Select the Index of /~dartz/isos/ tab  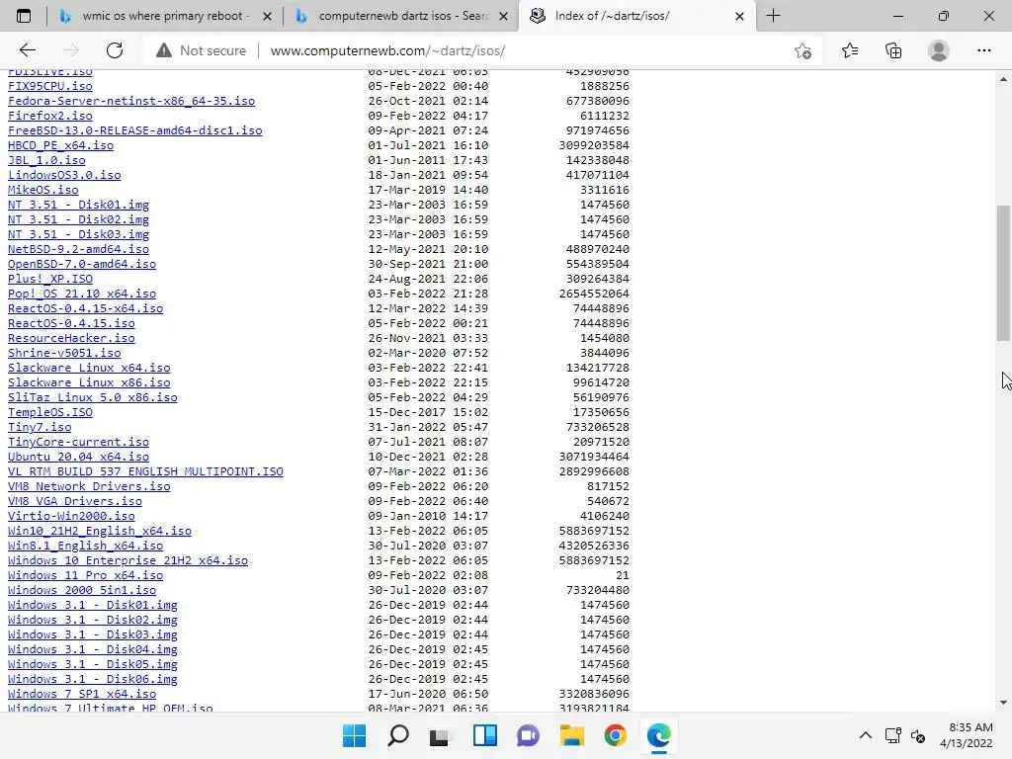pyautogui.click(x=637, y=16)
